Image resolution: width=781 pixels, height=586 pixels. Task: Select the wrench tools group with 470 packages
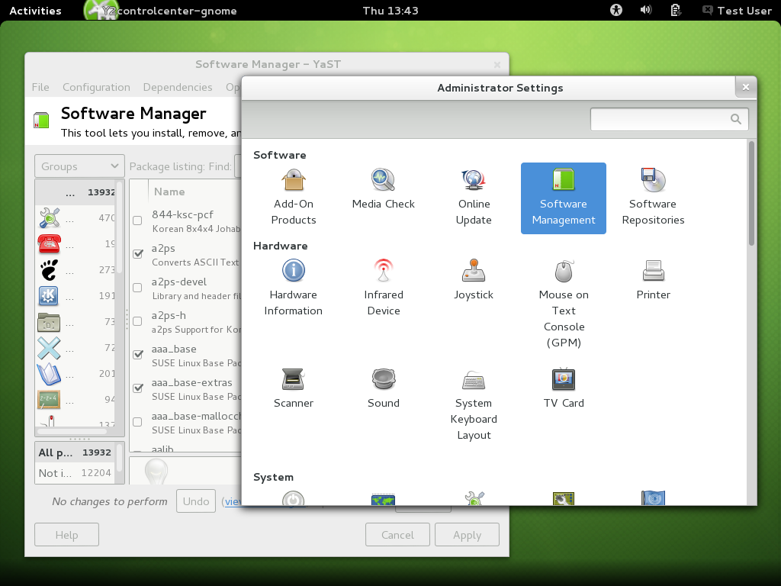pos(49,217)
